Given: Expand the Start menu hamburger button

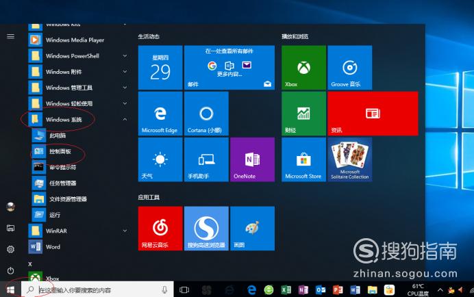Looking at the screenshot, I should [10, 36].
